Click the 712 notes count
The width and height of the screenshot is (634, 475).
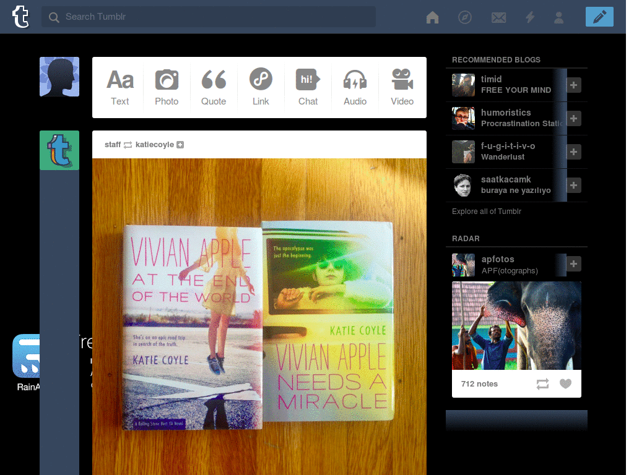click(x=479, y=383)
